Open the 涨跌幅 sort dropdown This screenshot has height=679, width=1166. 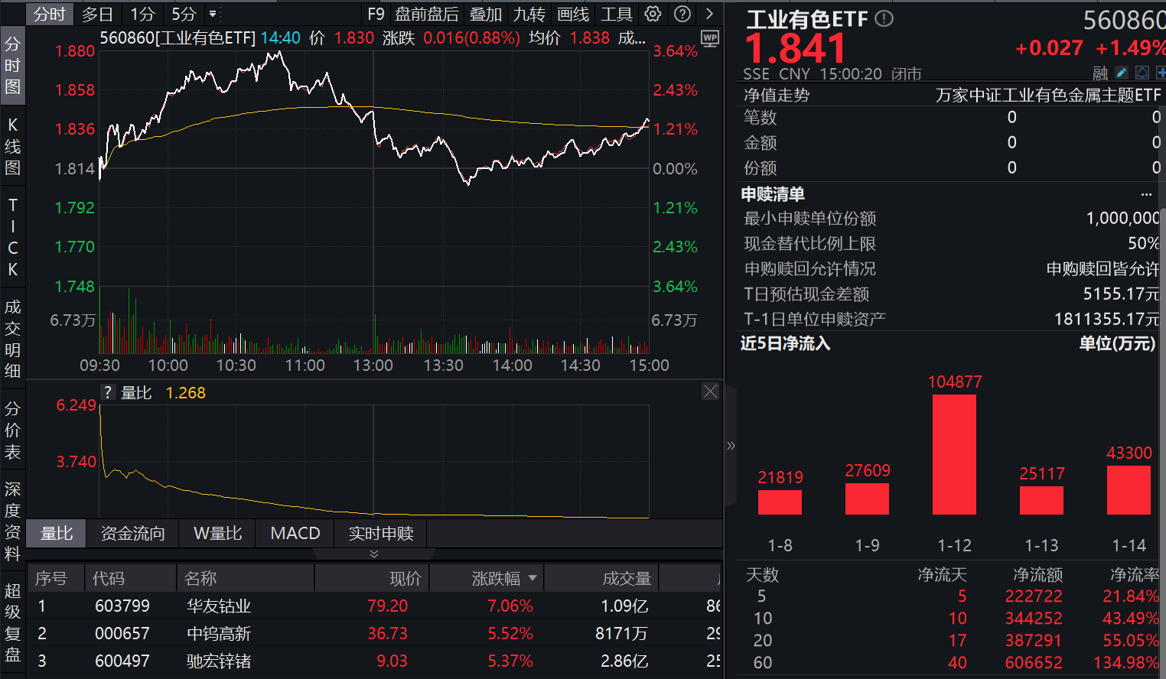533,578
